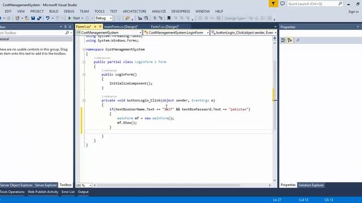Click the Alphabetical sort icon in Properties

pos(290,40)
